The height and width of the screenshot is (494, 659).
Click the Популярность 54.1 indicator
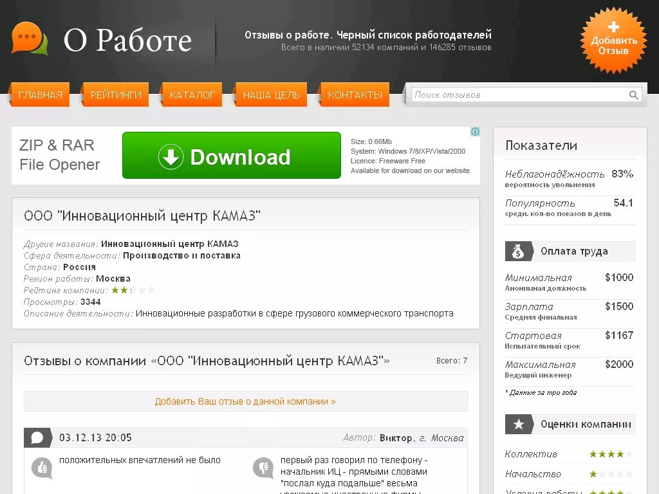pyautogui.click(x=570, y=208)
